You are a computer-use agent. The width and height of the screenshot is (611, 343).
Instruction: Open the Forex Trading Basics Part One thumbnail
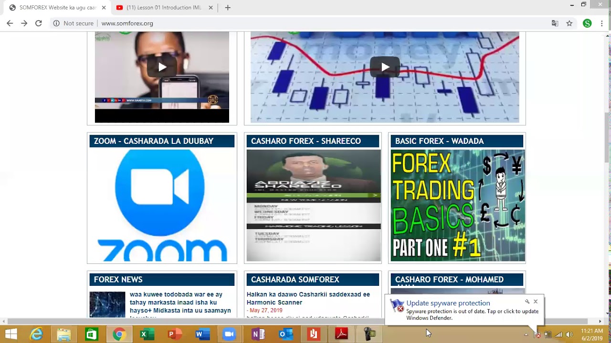(458, 205)
